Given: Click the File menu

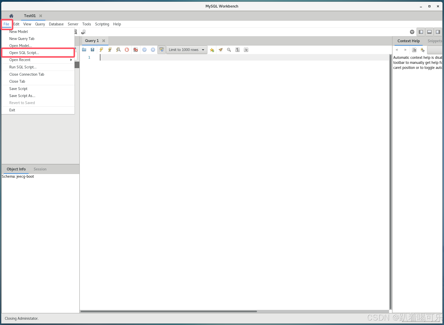Looking at the screenshot, I should click(x=6, y=24).
